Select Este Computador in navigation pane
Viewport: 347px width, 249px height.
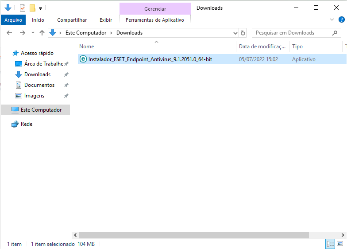pyautogui.click(x=41, y=110)
